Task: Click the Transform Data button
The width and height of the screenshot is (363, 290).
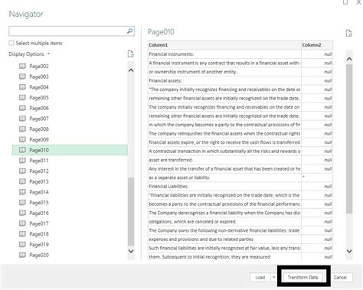Action: (302, 277)
